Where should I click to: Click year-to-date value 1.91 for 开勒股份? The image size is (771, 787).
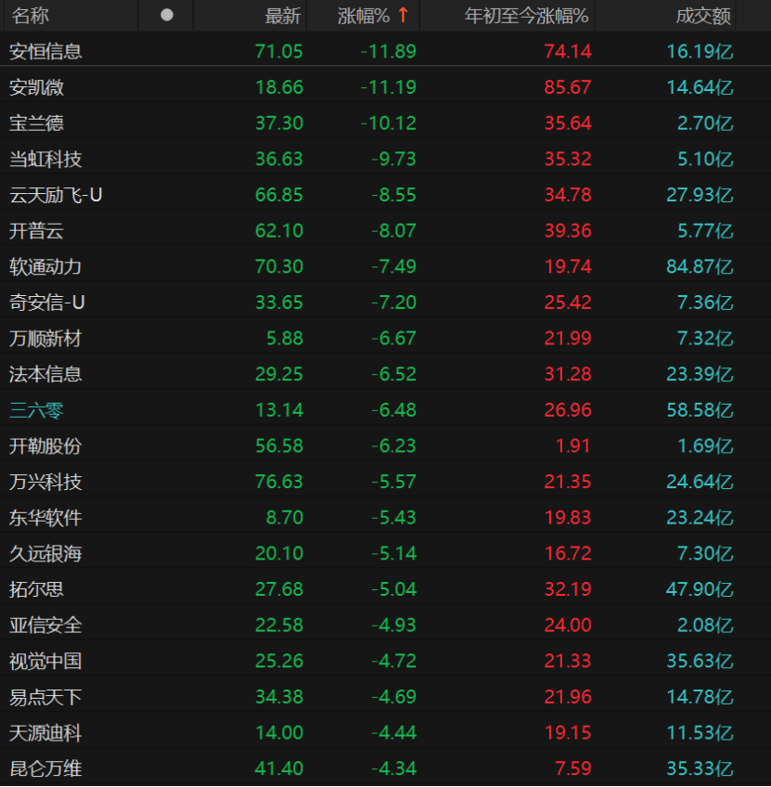pos(572,445)
